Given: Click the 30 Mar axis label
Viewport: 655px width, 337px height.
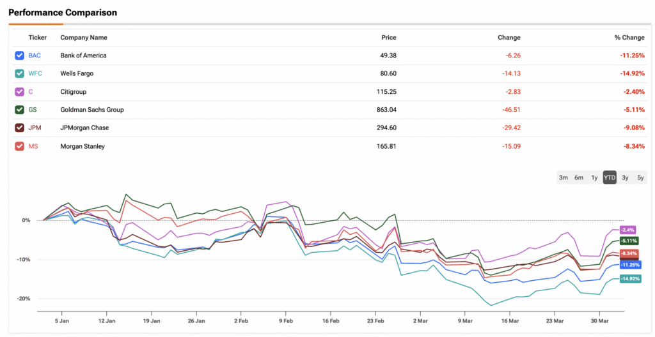Looking at the screenshot, I should pos(599,320).
